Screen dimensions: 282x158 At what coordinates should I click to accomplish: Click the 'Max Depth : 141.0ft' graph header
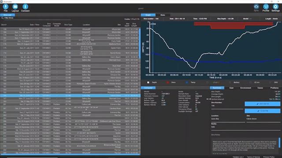pyautogui.click(x=225, y=19)
